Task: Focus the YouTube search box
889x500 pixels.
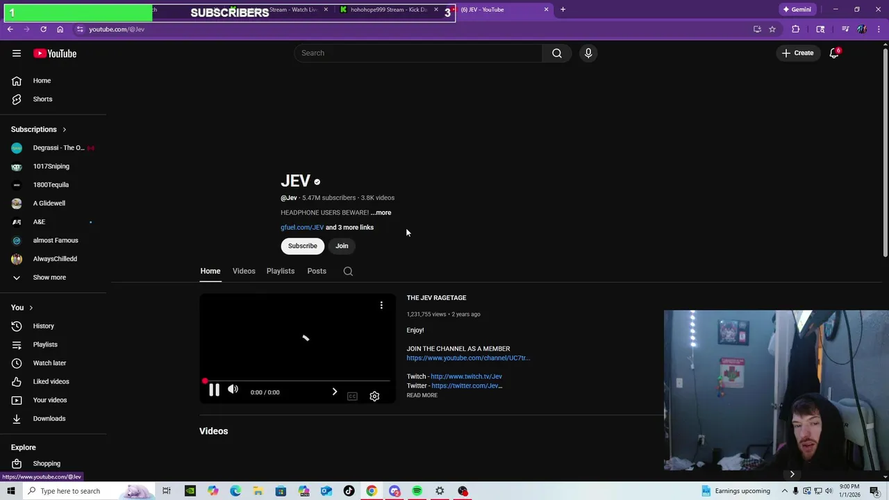Action: [419, 53]
